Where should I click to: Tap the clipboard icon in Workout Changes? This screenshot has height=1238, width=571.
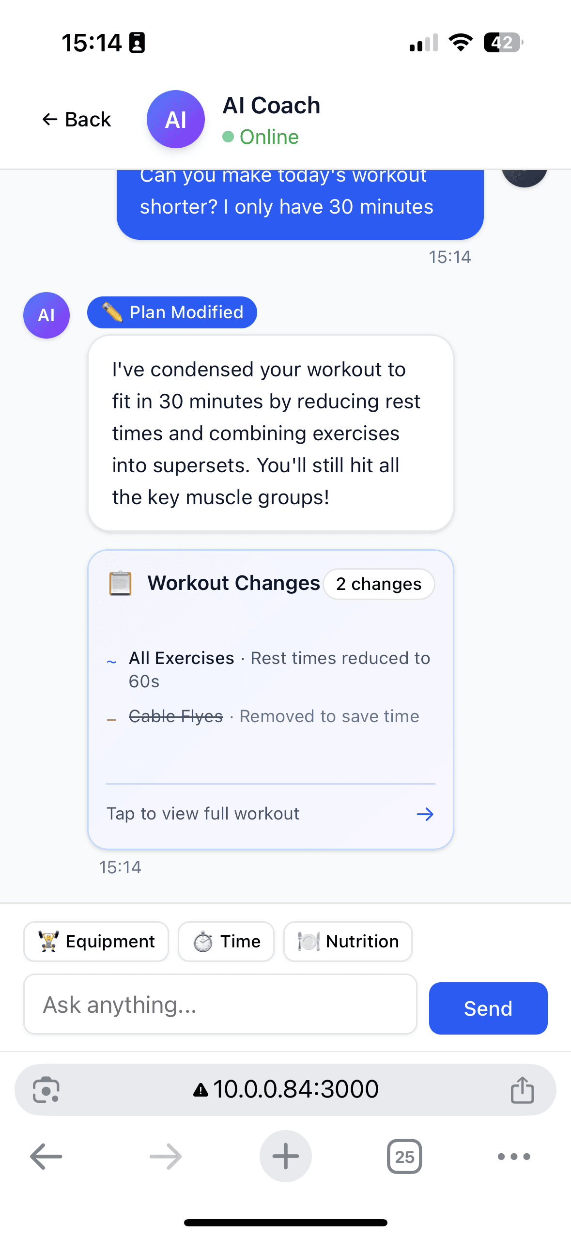(120, 584)
